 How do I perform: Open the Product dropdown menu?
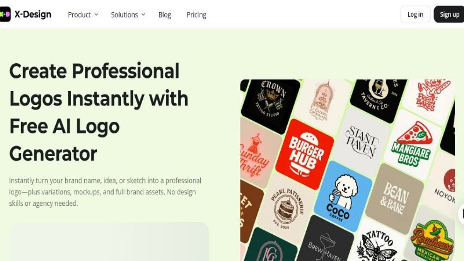(83, 15)
